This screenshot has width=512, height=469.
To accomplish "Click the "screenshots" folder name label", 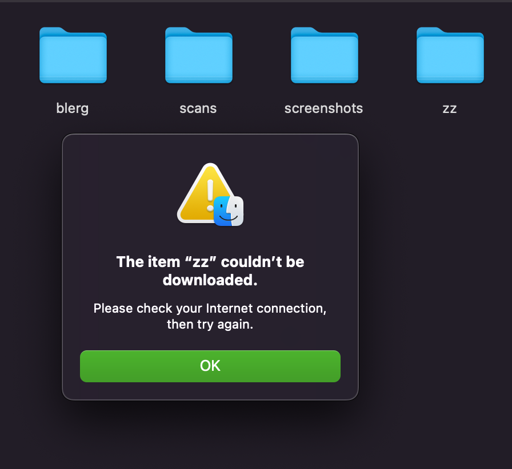I will pos(323,108).
